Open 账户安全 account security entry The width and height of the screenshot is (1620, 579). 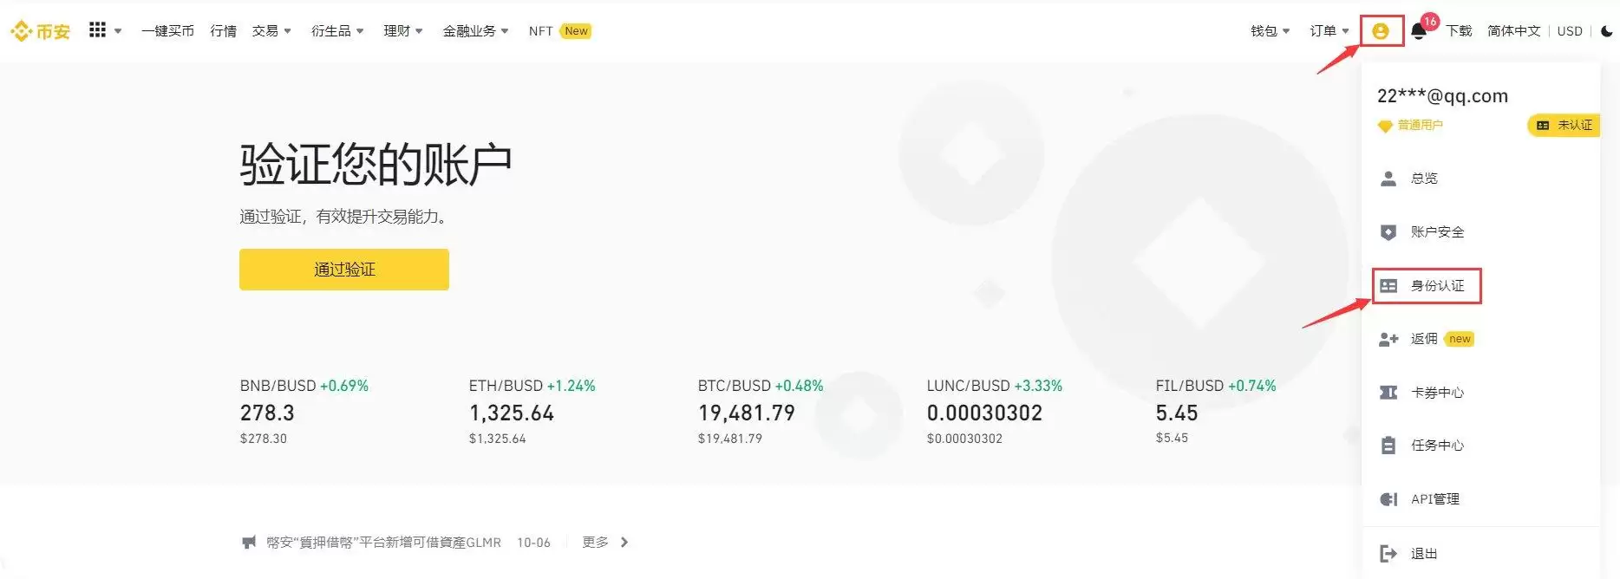tap(1436, 232)
